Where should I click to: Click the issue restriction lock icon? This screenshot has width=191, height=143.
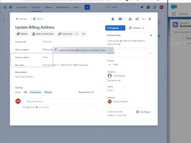point(113,19)
